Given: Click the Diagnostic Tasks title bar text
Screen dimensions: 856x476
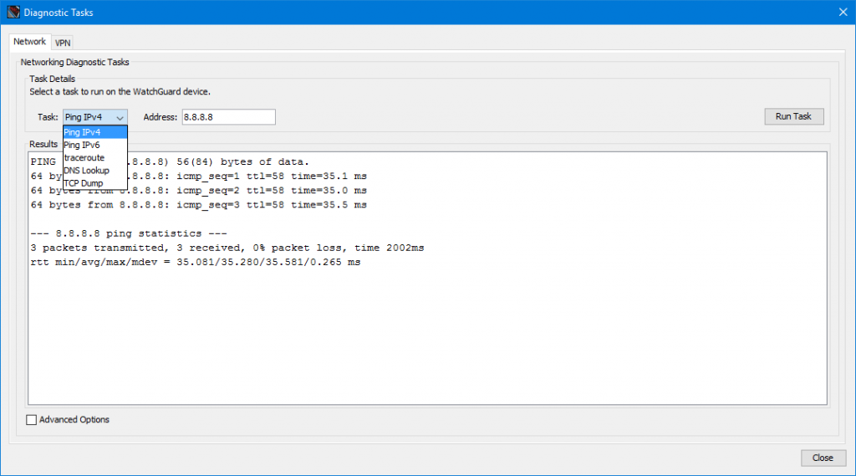Looking at the screenshot, I should [59, 13].
